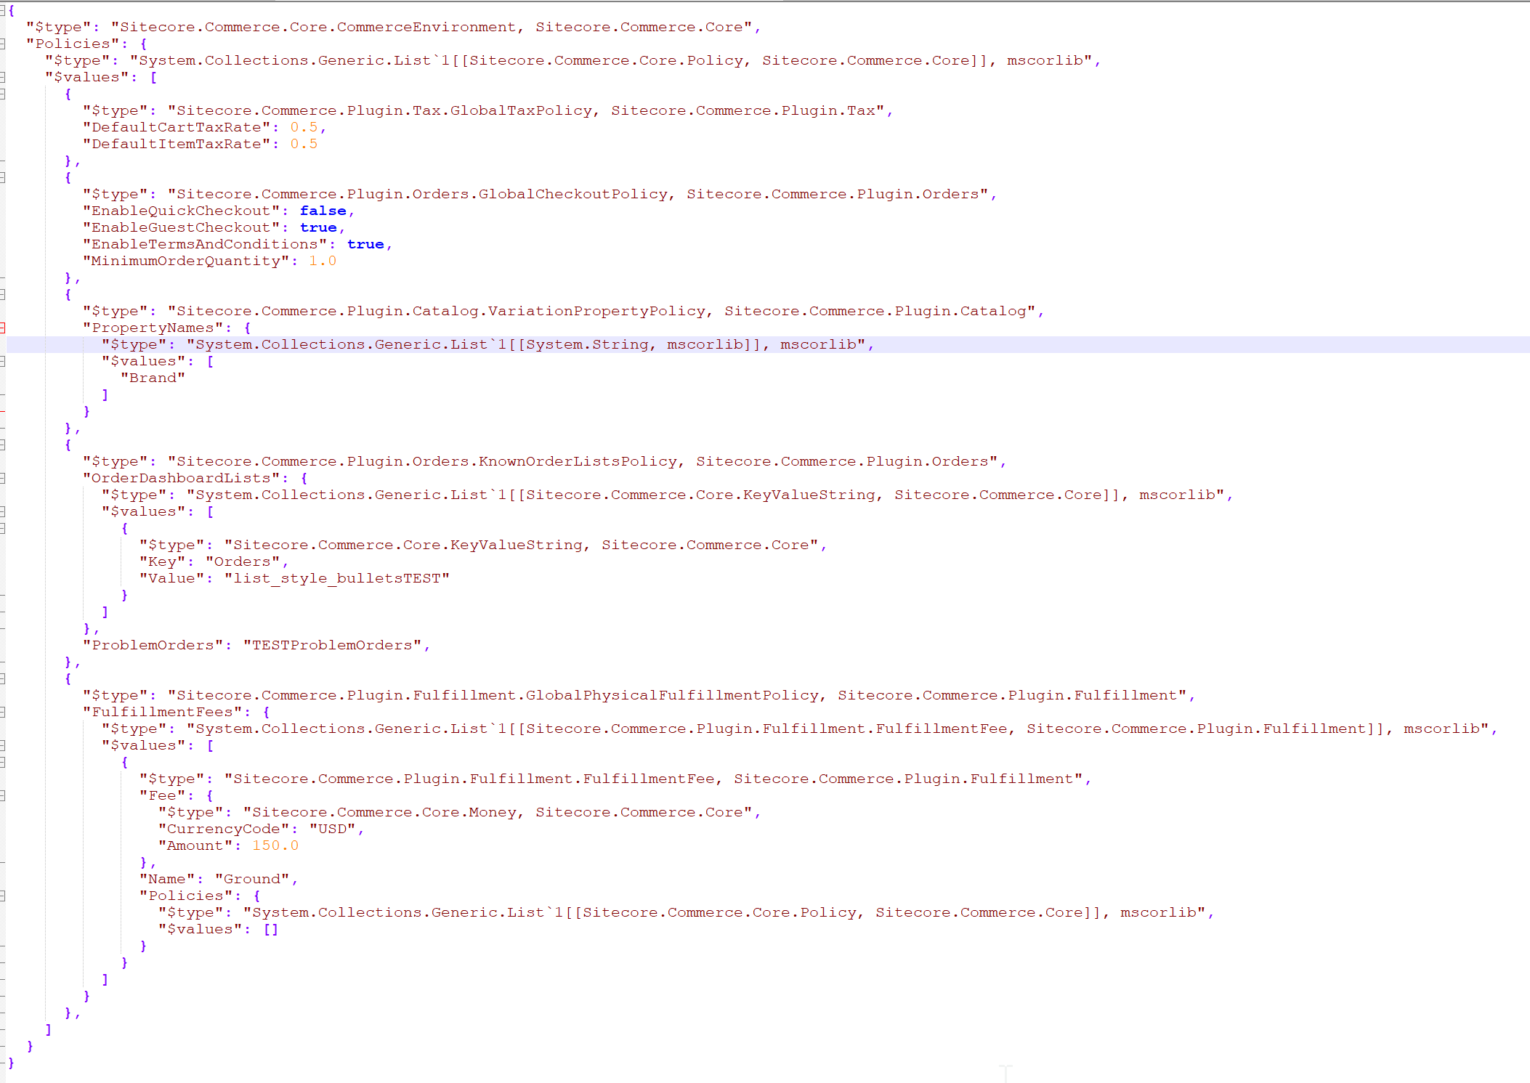Click the "EnableGuestCheckout" key
Image resolution: width=1530 pixels, height=1083 pixels.
pos(181,227)
